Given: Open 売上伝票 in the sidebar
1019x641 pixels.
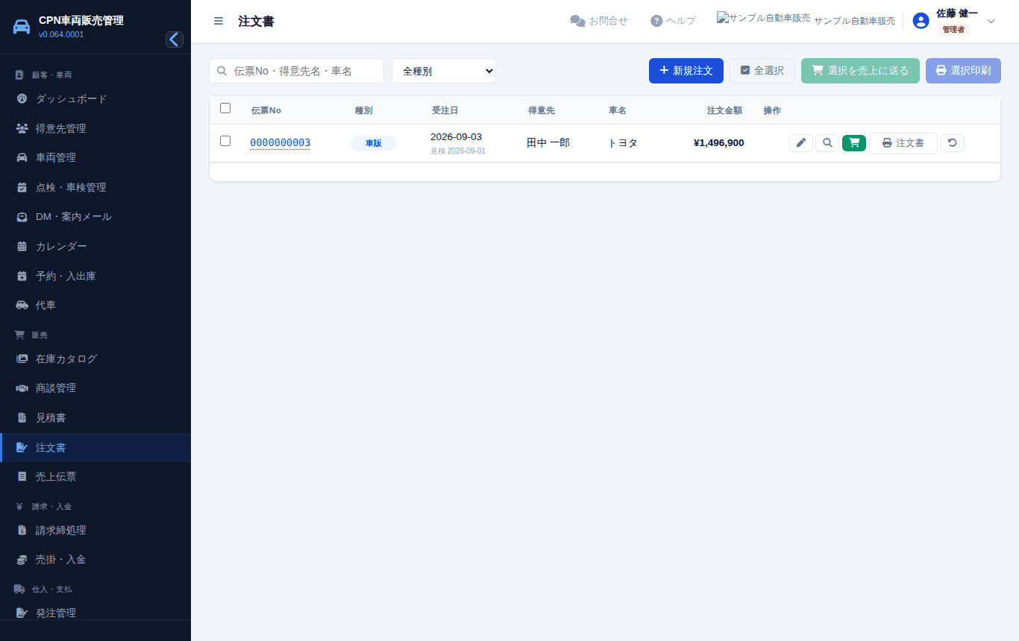Looking at the screenshot, I should coord(95,477).
